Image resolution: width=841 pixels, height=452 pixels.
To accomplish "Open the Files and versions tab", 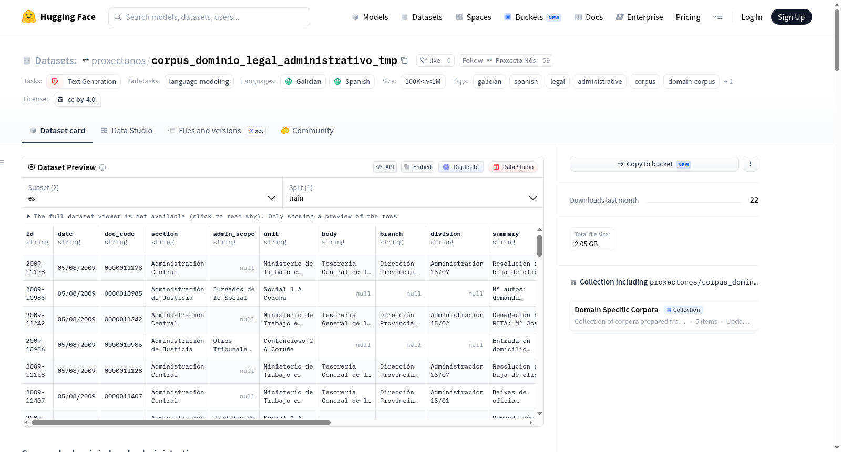I will (216, 130).
